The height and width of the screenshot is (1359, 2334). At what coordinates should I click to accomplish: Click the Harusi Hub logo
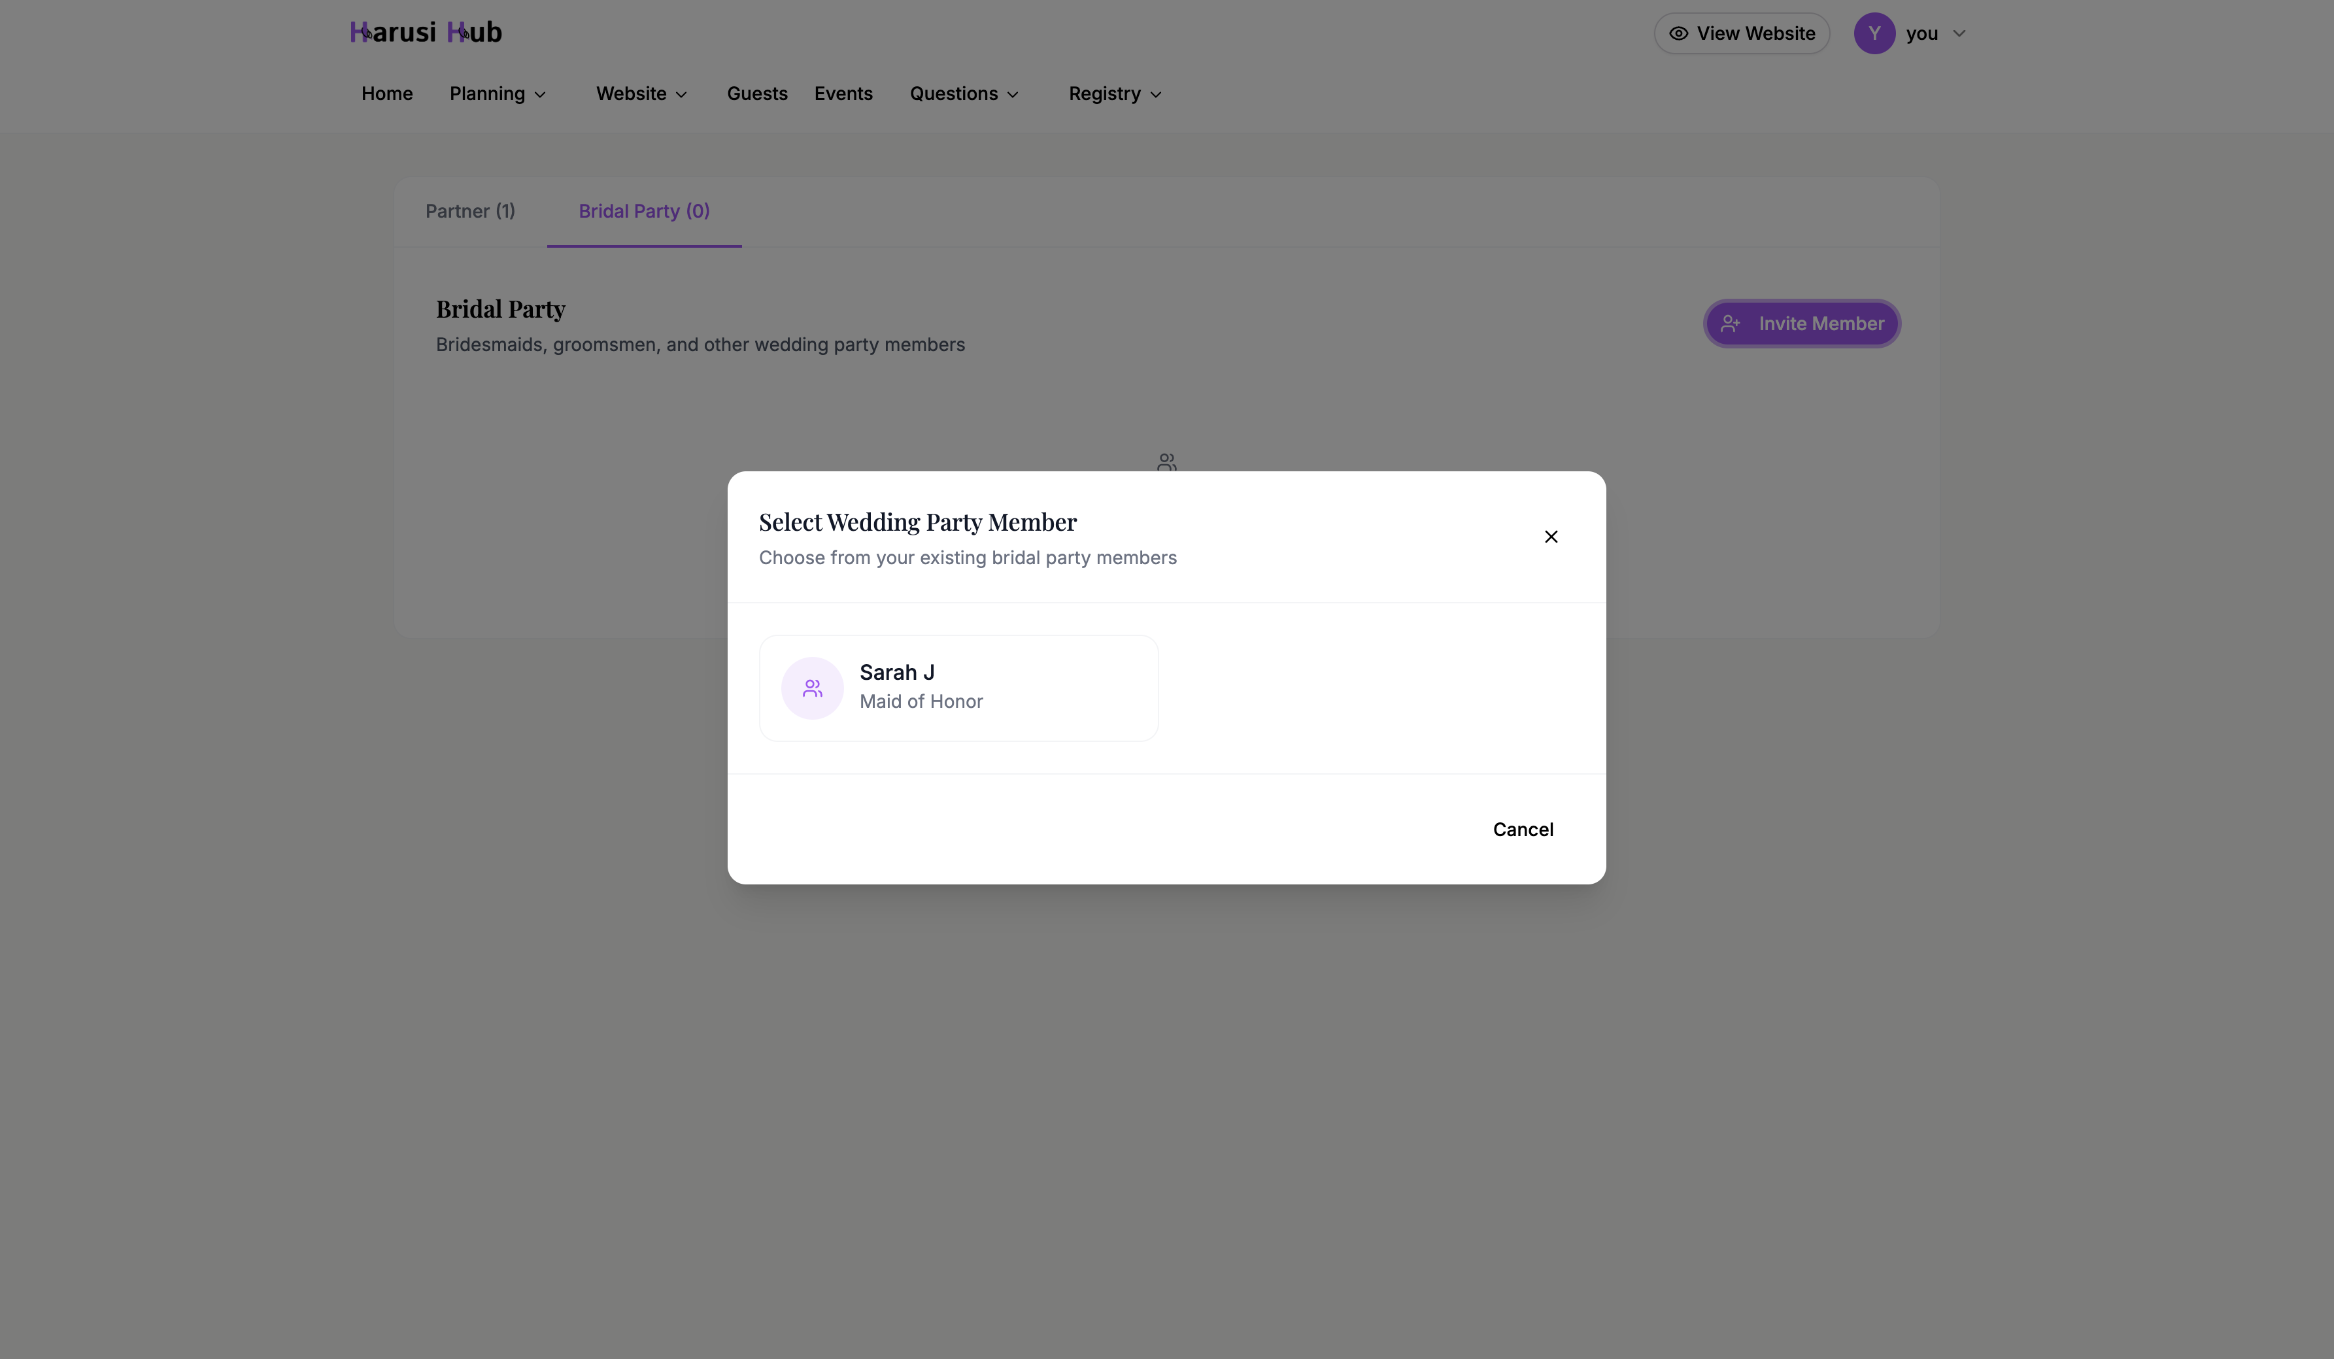425,31
